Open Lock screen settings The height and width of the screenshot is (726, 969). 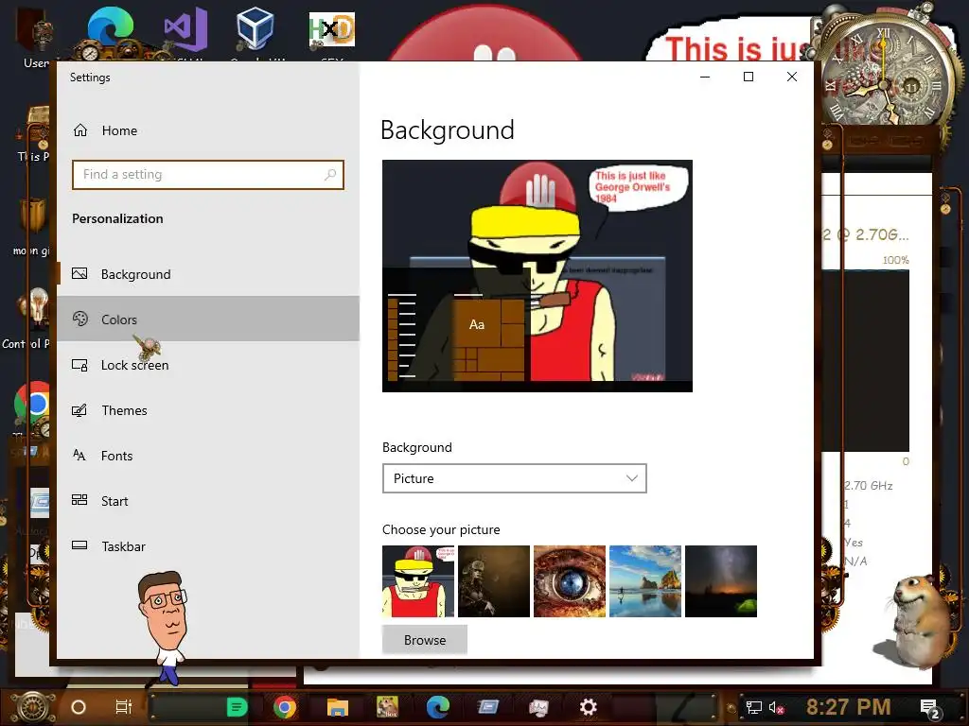[208, 365]
